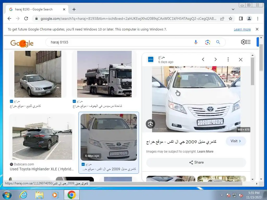Show next image in preview panel
This screenshot has height=200, width=267.
click(216, 59)
